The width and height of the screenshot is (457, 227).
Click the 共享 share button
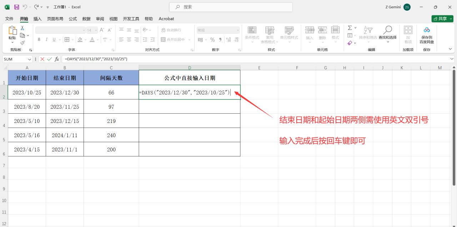click(442, 19)
